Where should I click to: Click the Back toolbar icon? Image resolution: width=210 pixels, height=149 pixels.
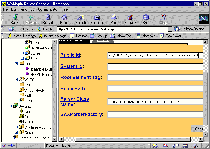click(x=15, y=19)
